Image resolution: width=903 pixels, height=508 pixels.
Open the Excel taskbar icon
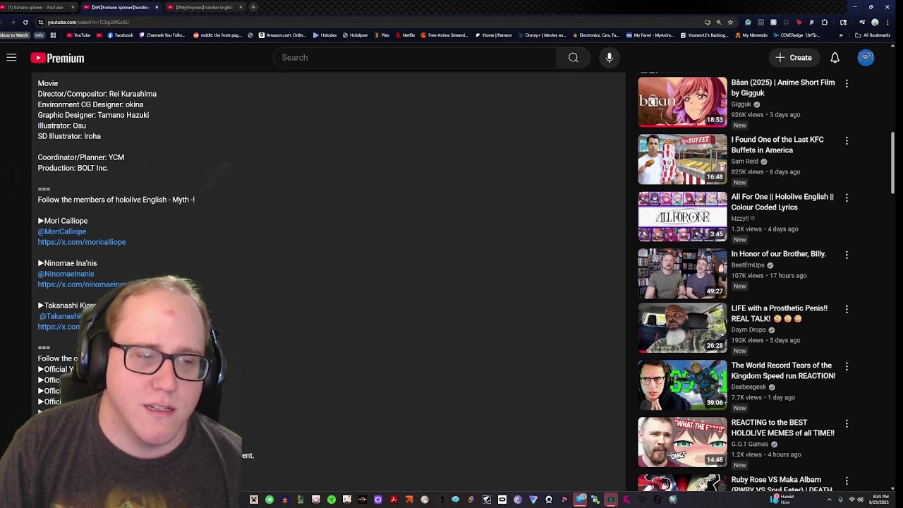[x=611, y=500]
